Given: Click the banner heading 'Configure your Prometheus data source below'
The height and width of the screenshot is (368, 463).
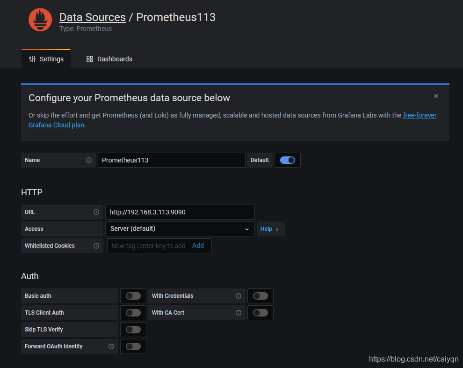Looking at the screenshot, I should (129, 98).
